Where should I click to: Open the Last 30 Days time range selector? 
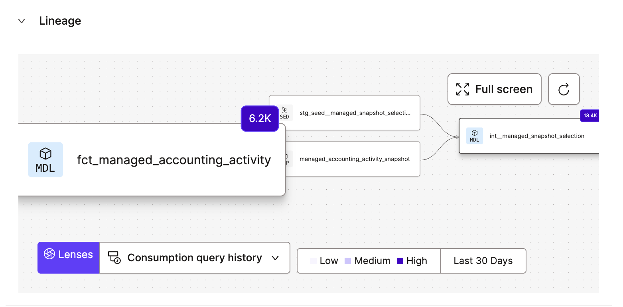point(483,260)
